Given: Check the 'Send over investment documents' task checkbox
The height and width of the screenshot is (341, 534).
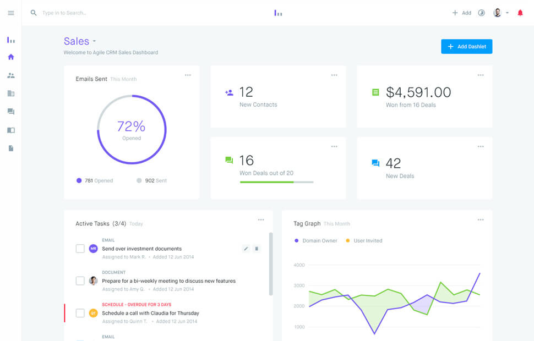Looking at the screenshot, I should tap(80, 249).
